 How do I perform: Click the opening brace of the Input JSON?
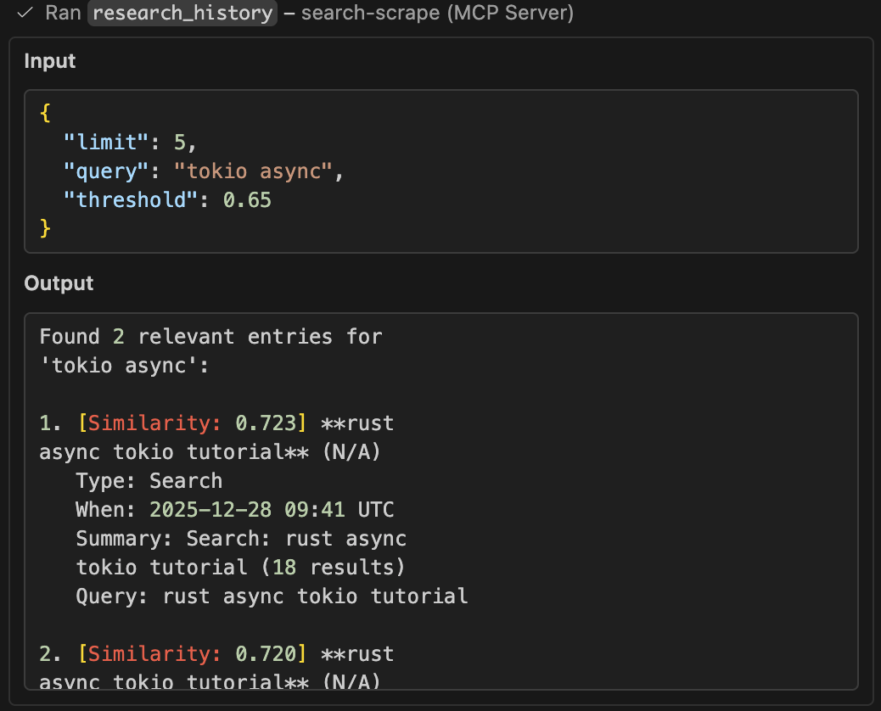click(x=43, y=112)
